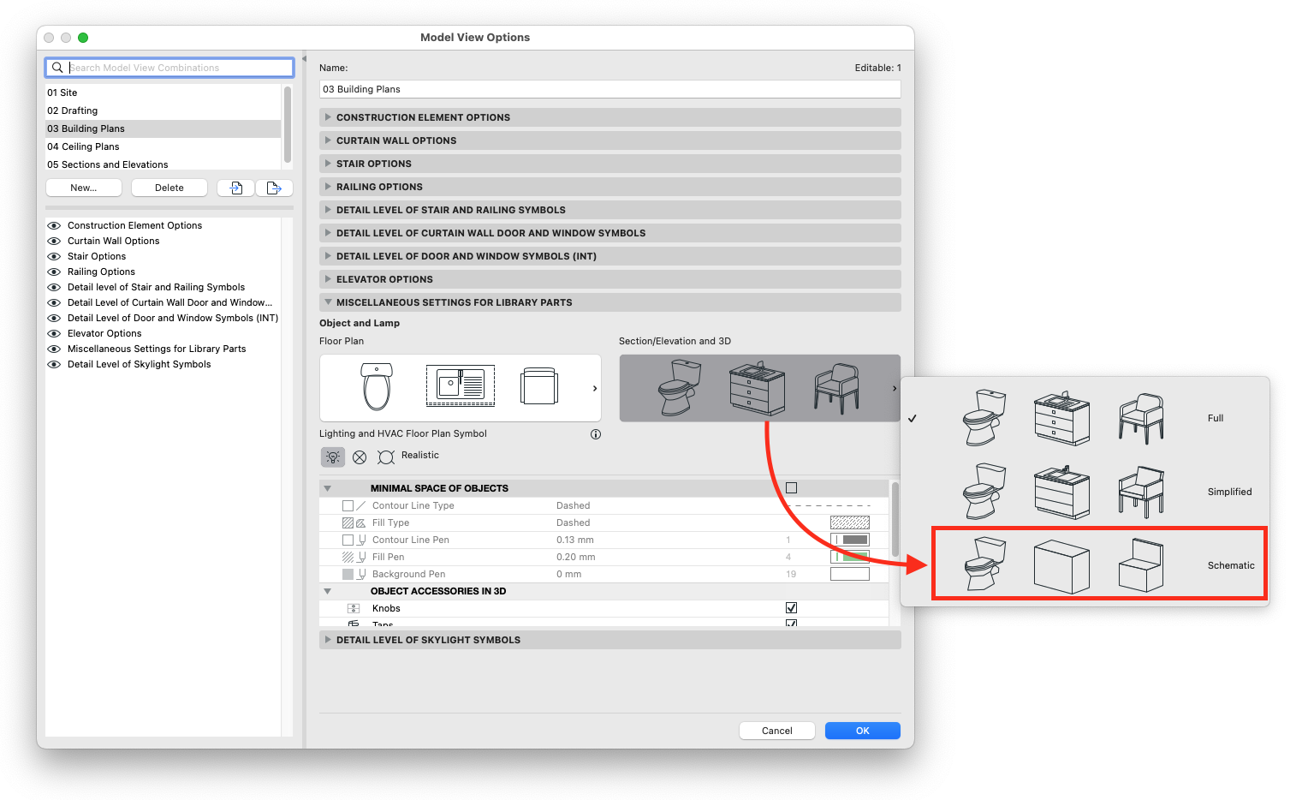Click the info icon beside Lighting and HVAC
The height and width of the screenshot is (800, 1308).
596,434
